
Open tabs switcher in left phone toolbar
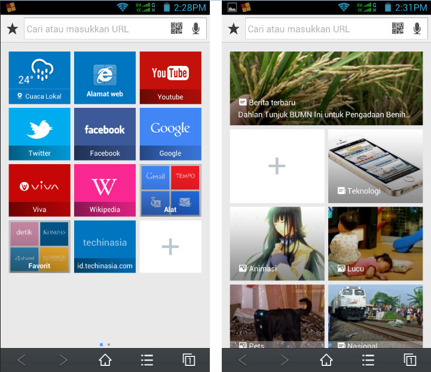point(189,360)
